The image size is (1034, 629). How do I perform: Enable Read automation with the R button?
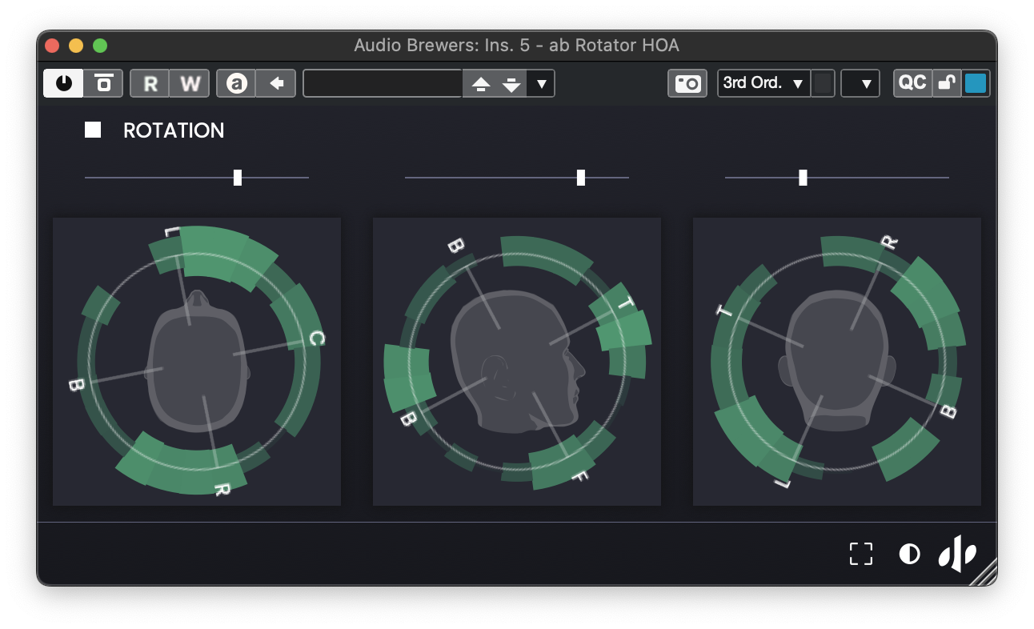150,82
